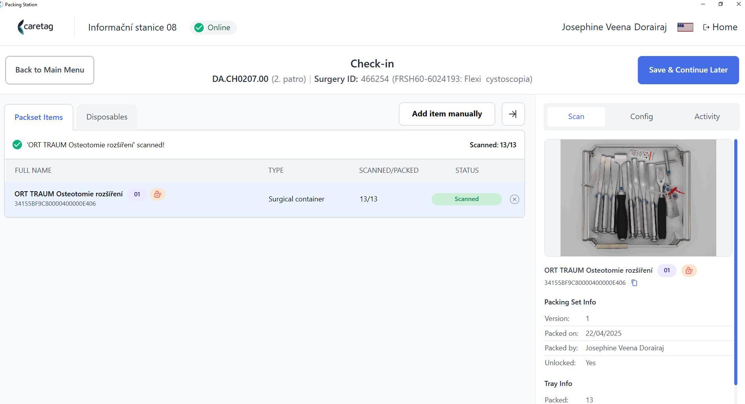Click the Online status indicator
The image size is (745, 404).
[213, 27]
